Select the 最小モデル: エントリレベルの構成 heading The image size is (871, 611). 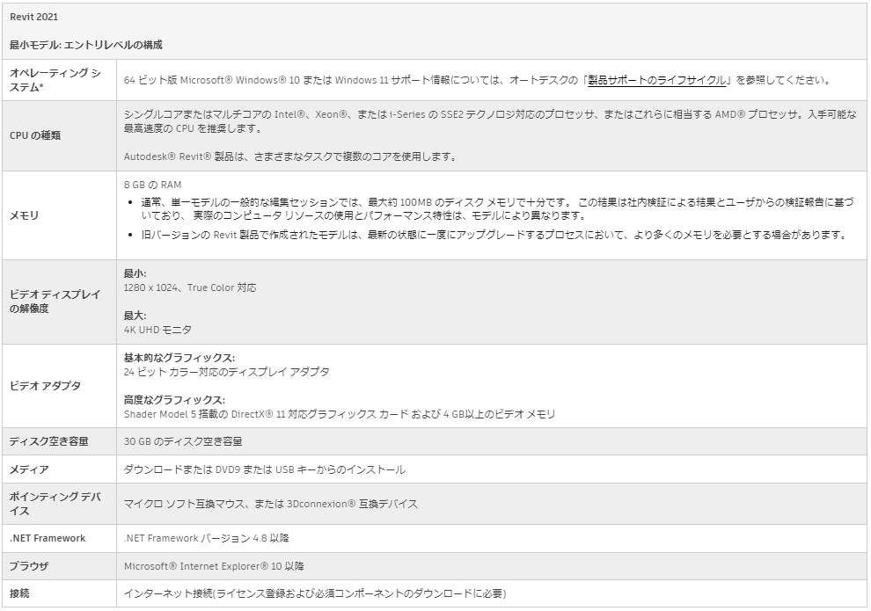point(86,45)
